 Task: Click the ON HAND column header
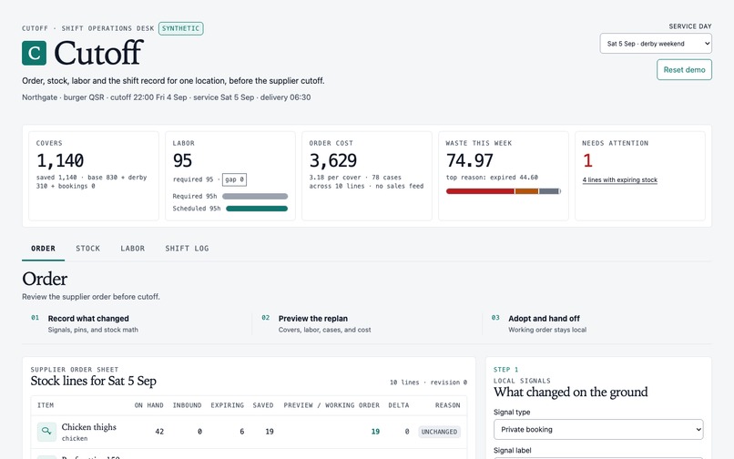tap(148, 405)
